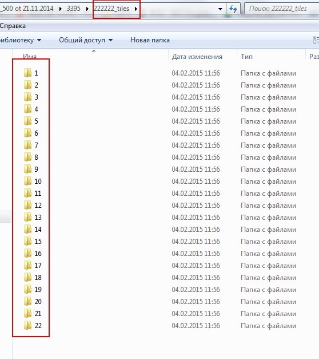Screen dimensions: 319x359
Task: Open the Общий доступ dropdown
Action: (x=86, y=40)
